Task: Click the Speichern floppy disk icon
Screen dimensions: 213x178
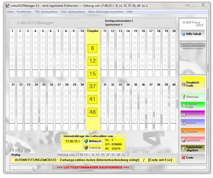Action: click(x=184, y=141)
